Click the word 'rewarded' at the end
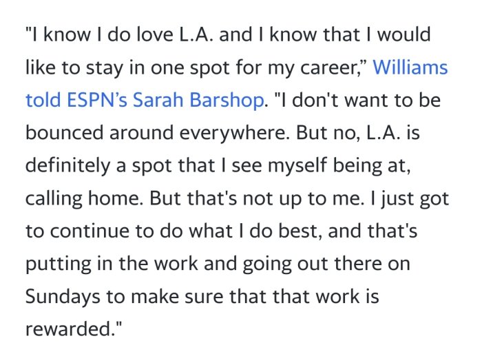 [67, 329]
